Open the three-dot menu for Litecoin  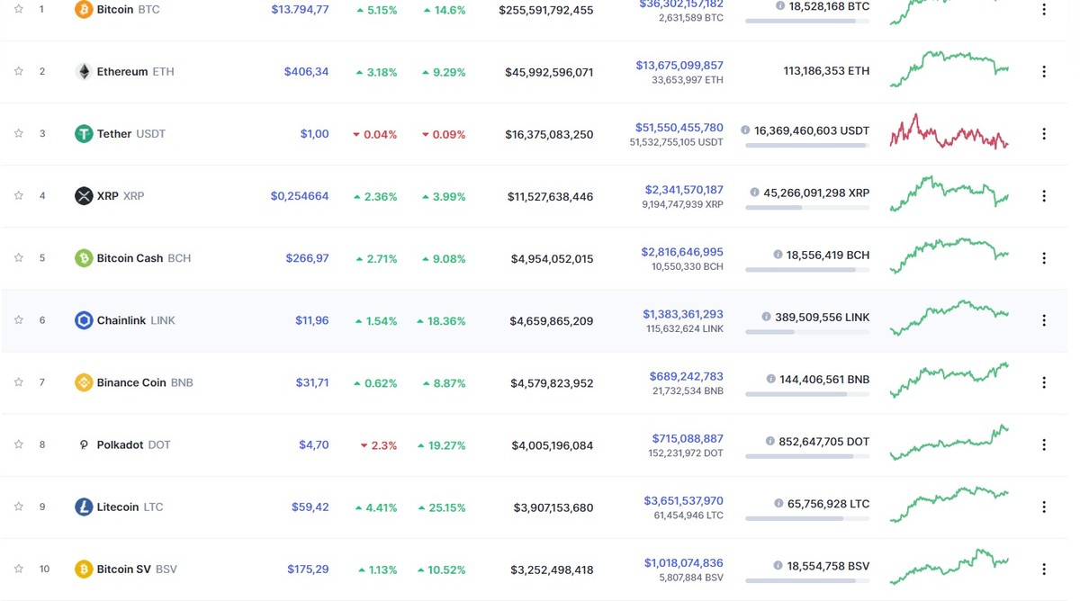pyautogui.click(x=1043, y=506)
